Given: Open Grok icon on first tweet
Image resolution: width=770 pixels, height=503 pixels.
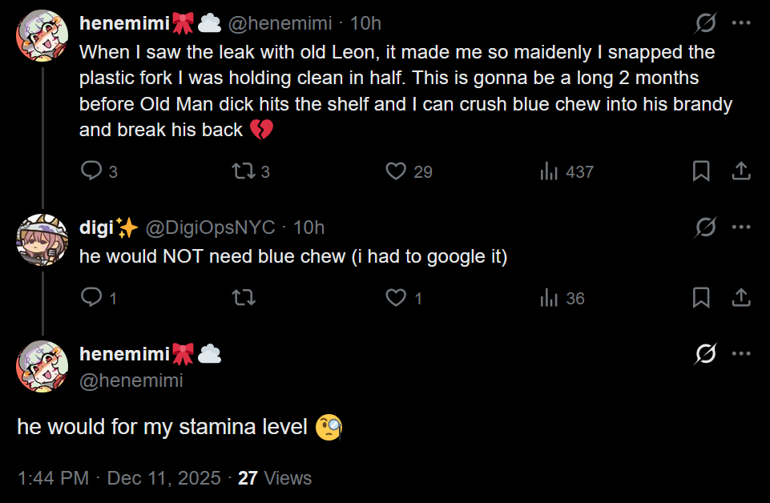Looking at the screenshot, I should (706, 22).
